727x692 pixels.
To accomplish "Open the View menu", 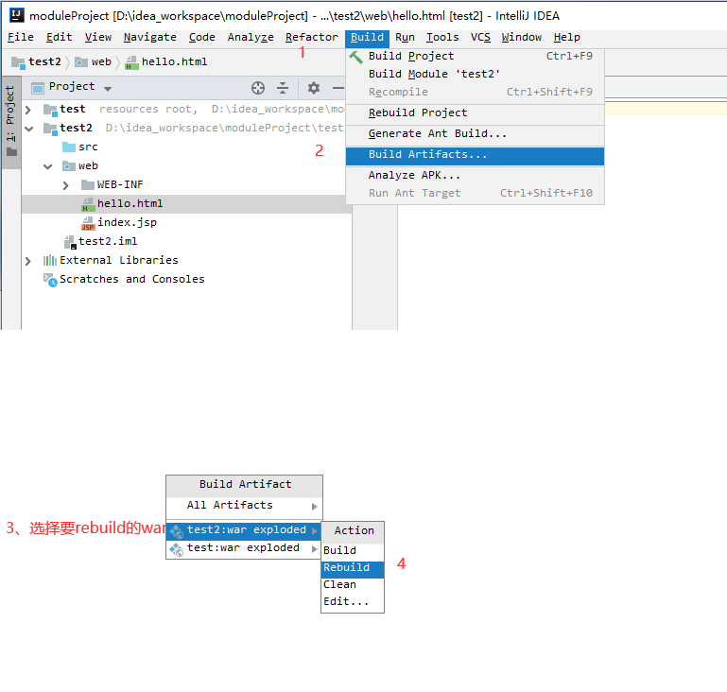I will tap(97, 37).
